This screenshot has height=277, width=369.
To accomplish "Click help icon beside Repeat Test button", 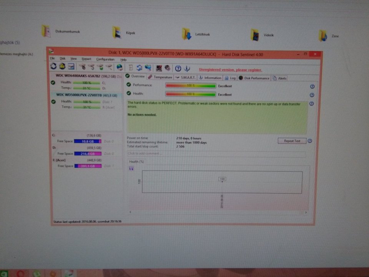I will (x=310, y=141).
